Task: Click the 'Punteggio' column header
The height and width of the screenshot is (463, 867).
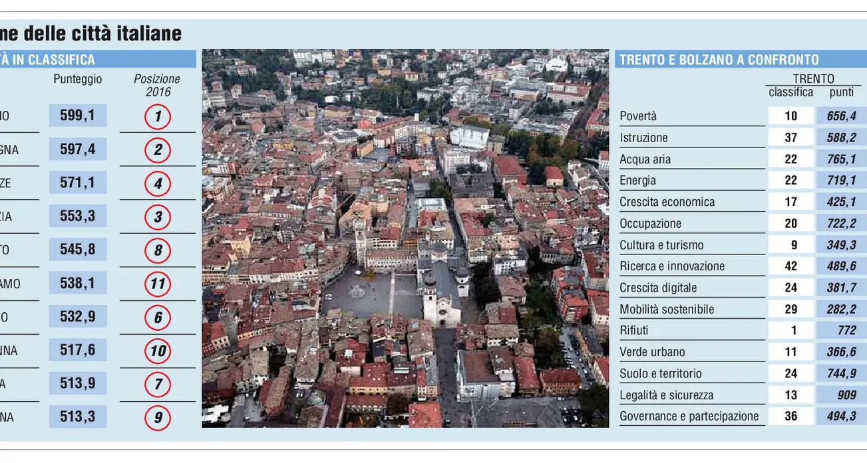Action: [x=78, y=79]
